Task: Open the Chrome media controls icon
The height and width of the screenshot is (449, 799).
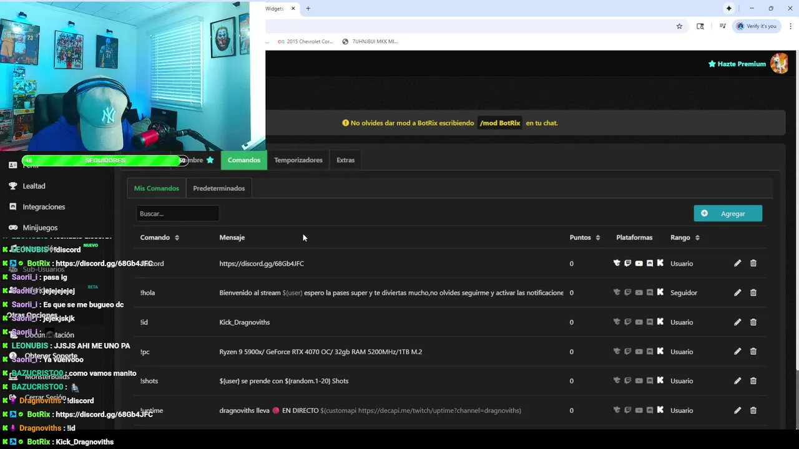Action: click(722, 26)
